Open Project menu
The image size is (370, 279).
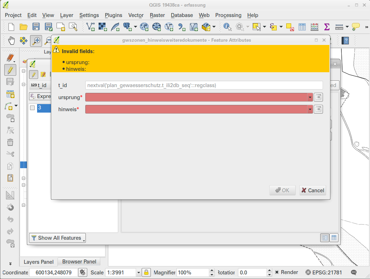[13, 15]
